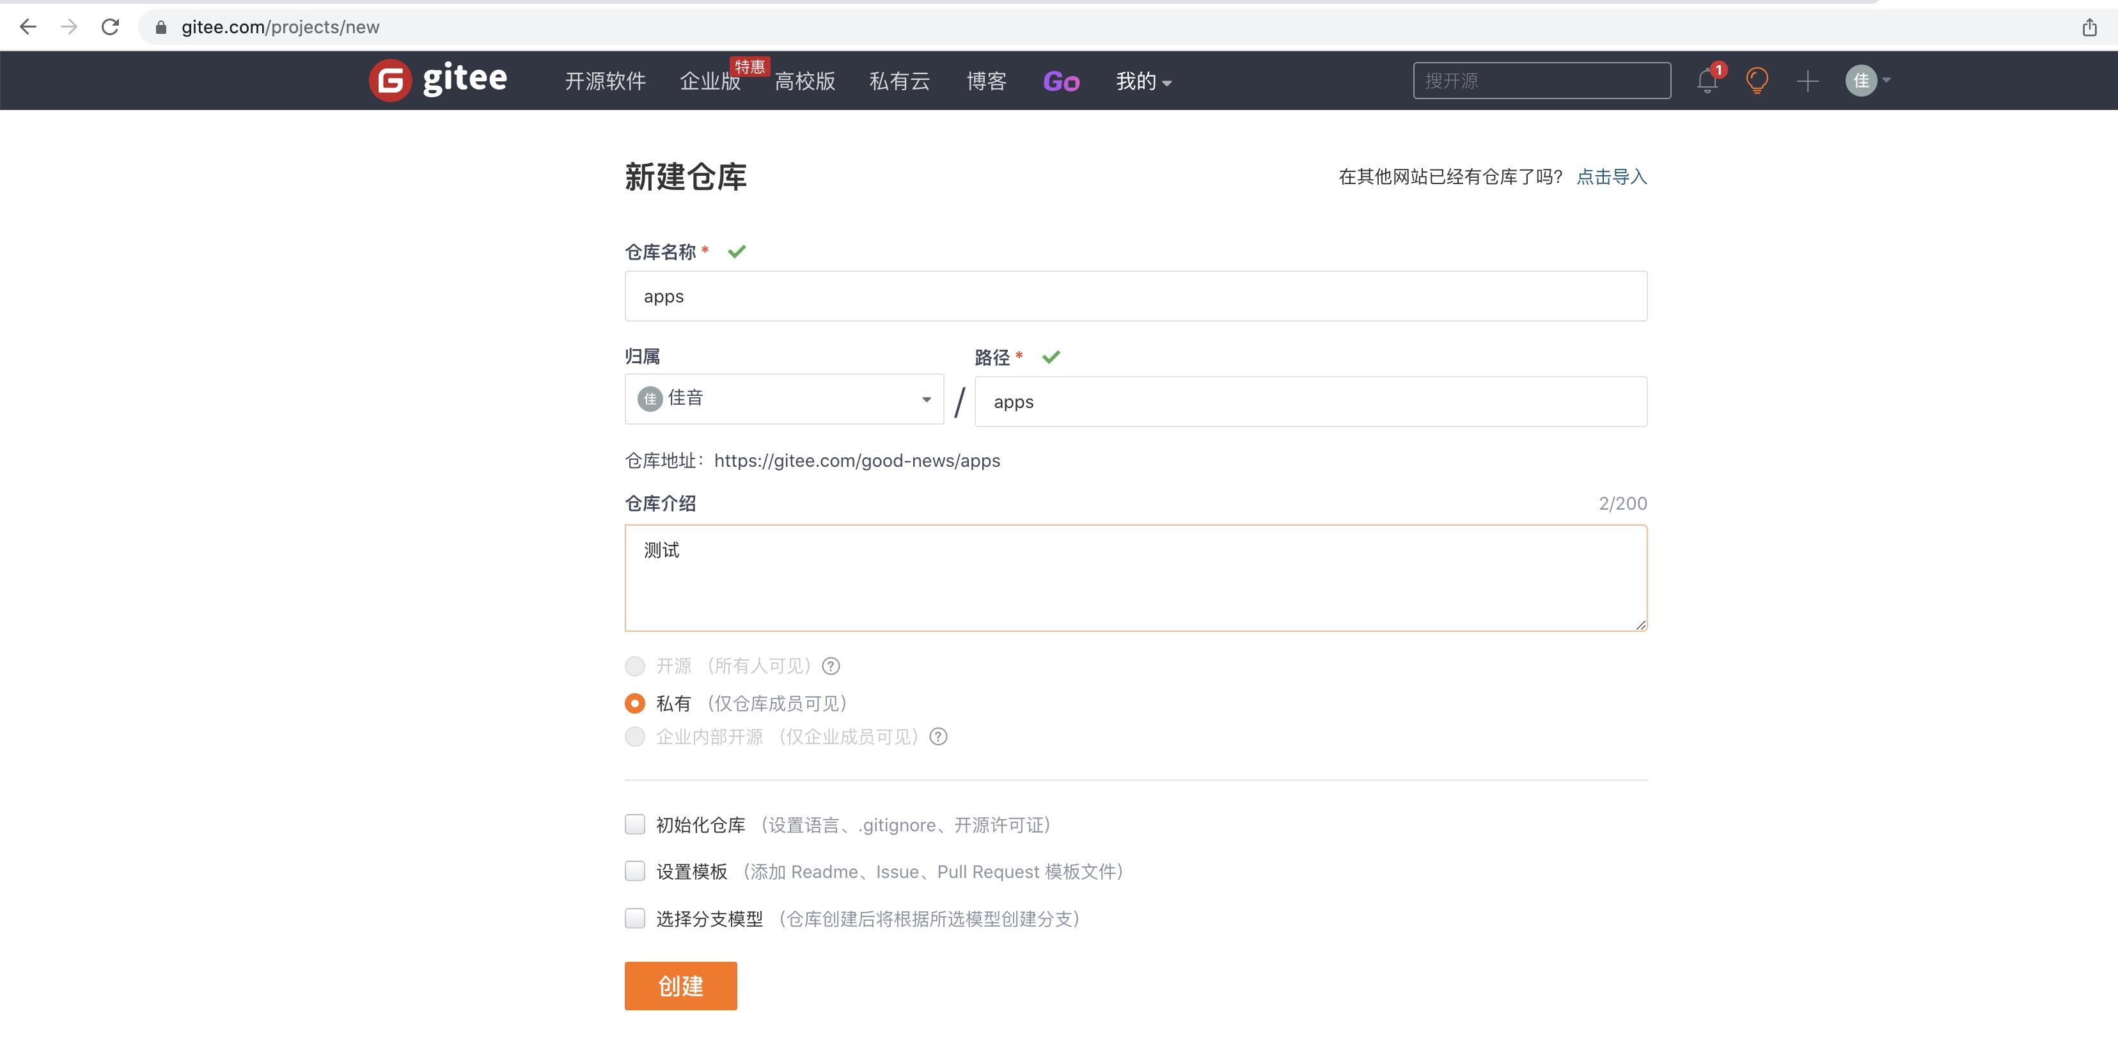Click help icon next to 开源 option

pos(831,666)
